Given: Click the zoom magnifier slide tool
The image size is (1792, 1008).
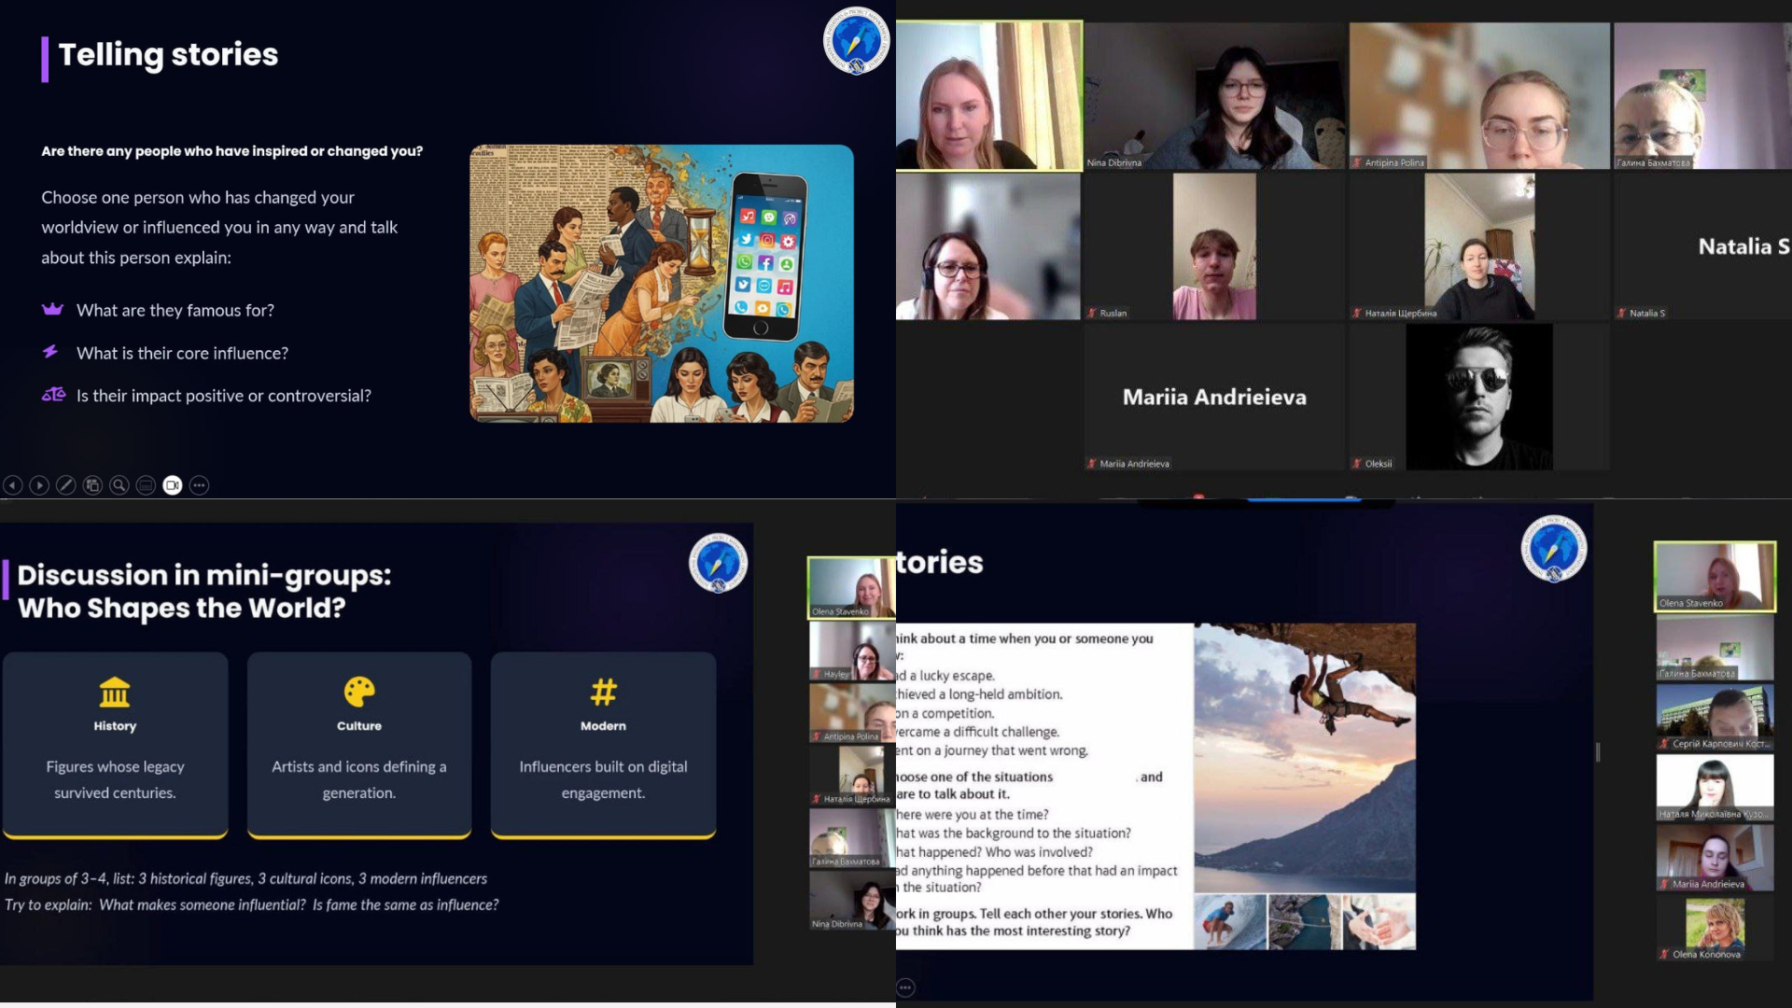Looking at the screenshot, I should 119,485.
